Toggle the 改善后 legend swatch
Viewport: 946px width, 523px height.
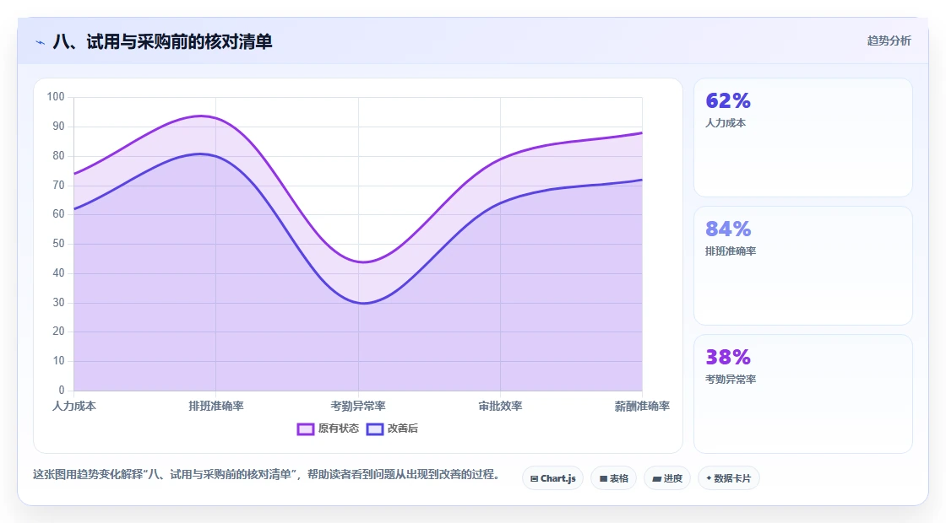pyautogui.click(x=375, y=429)
